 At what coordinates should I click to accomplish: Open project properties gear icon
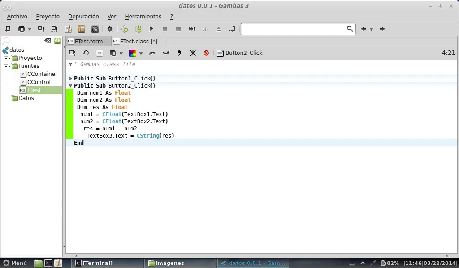(110, 29)
